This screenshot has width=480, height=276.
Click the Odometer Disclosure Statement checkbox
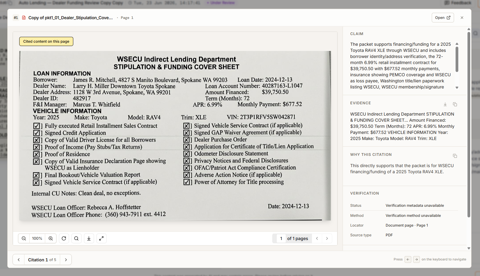(x=187, y=154)
